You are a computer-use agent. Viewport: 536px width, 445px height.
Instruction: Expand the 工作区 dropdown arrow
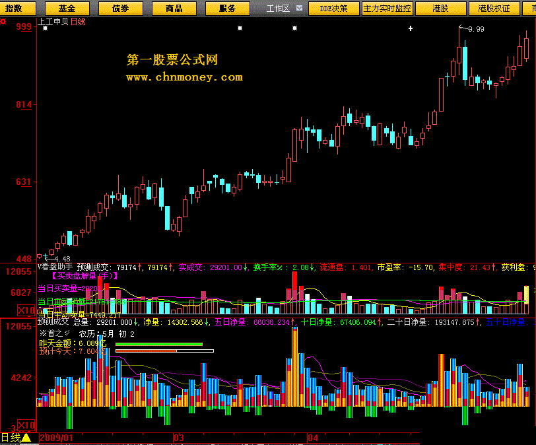coord(299,8)
